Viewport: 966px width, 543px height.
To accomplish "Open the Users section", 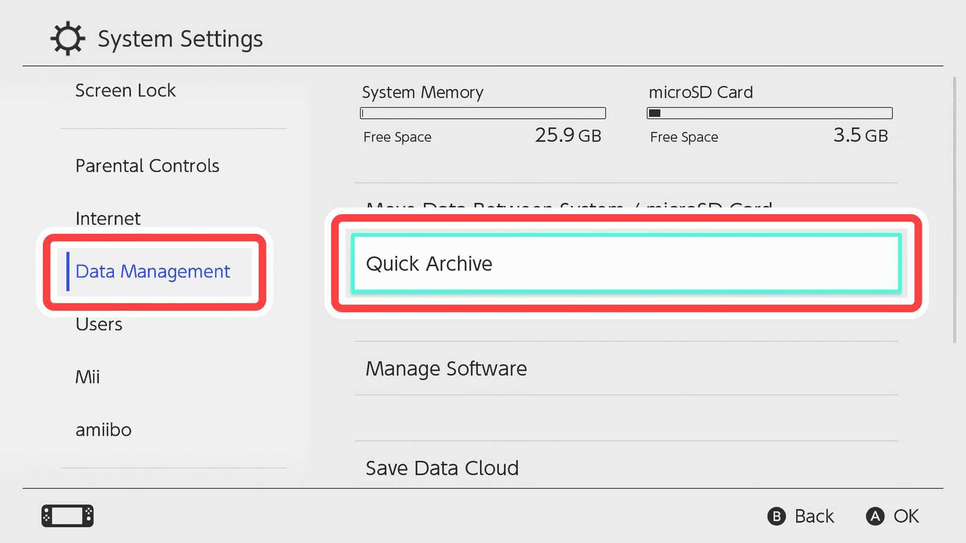I will coord(98,324).
